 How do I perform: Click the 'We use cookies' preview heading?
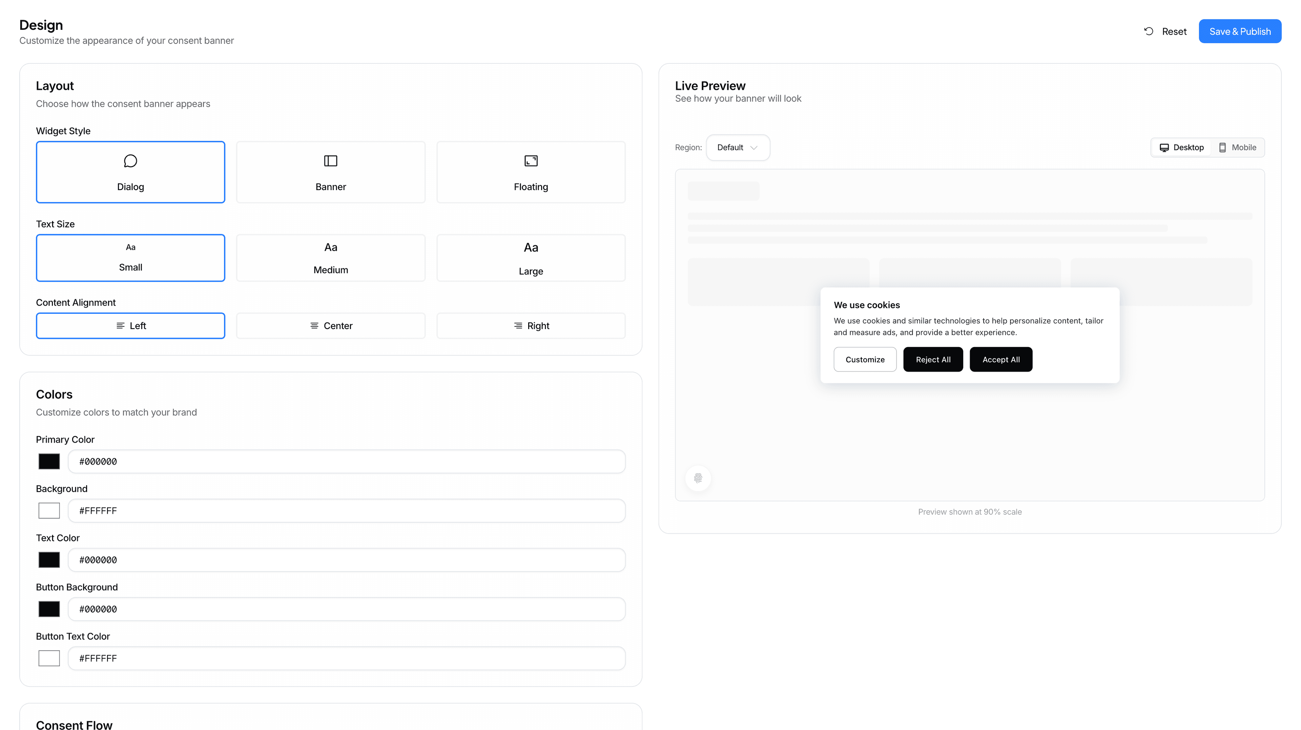click(x=867, y=305)
